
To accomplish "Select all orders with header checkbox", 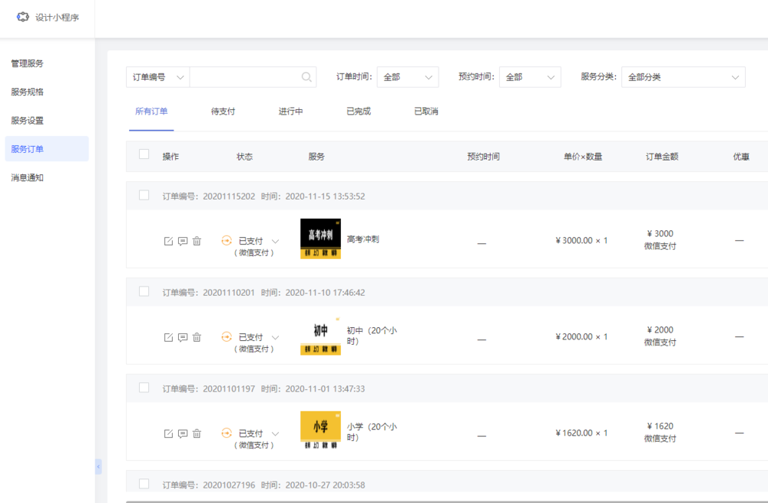I will [x=144, y=154].
